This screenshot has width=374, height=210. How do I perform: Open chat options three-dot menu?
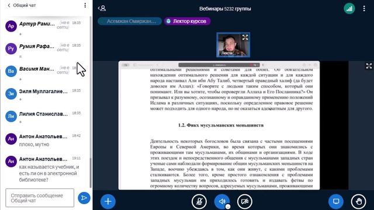pyautogui.click(x=85, y=5)
